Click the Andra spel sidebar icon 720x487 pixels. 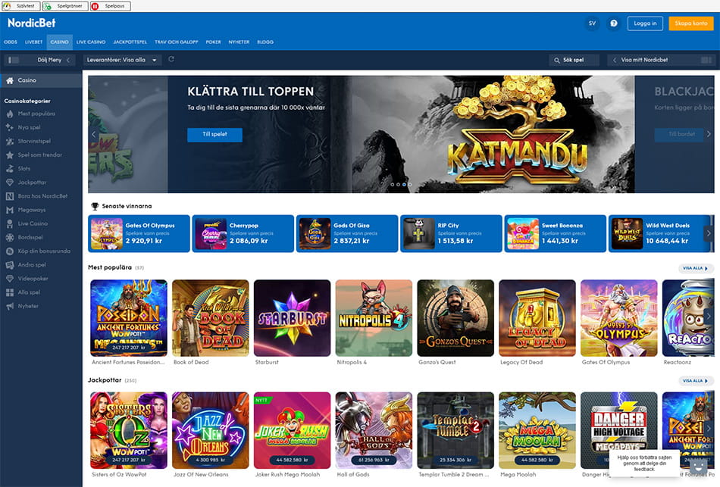click(x=10, y=265)
